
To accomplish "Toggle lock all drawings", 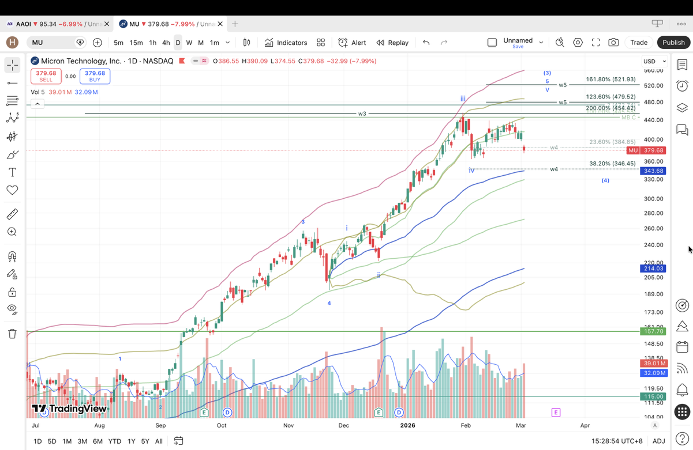I will 12,292.
